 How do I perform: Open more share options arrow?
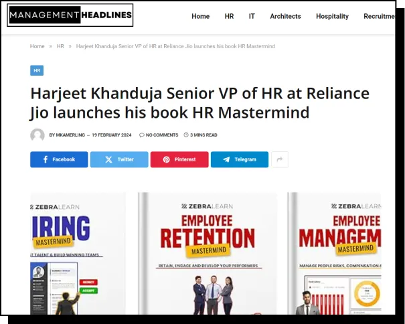pos(280,159)
